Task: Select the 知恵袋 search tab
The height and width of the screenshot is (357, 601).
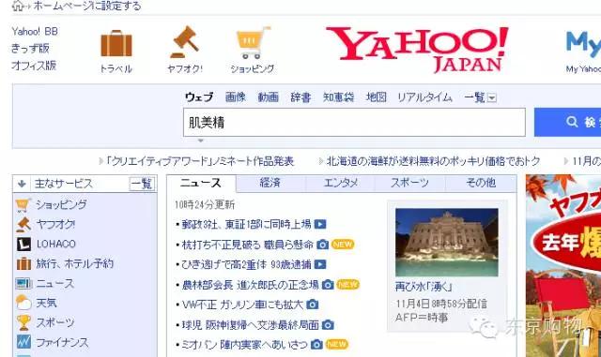Action: coord(338,97)
